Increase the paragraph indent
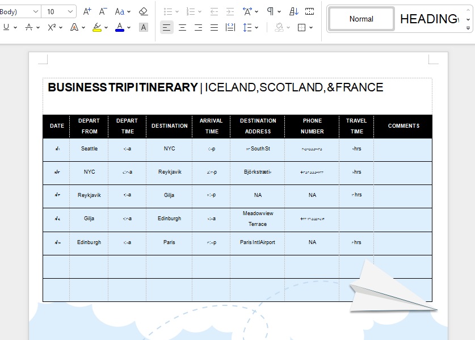Image resolution: width=475 pixels, height=340 pixels. (x=230, y=11)
